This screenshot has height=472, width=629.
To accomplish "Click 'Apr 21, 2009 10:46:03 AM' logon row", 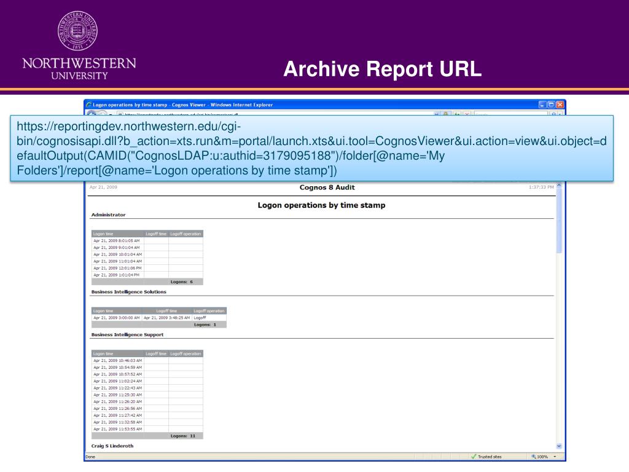I will click(147, 361).
